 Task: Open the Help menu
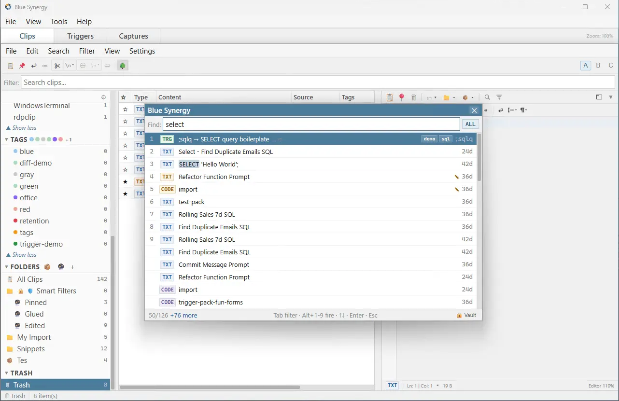(x=84, y=22)
